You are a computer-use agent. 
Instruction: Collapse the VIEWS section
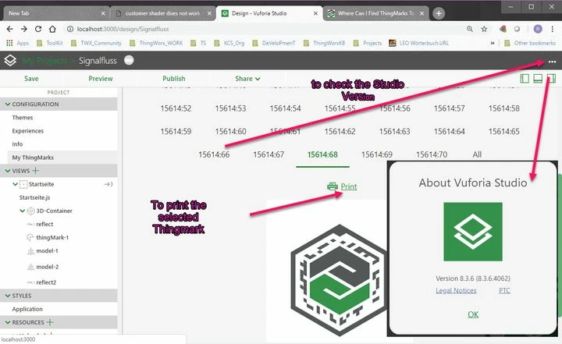[x=8, y=171]
